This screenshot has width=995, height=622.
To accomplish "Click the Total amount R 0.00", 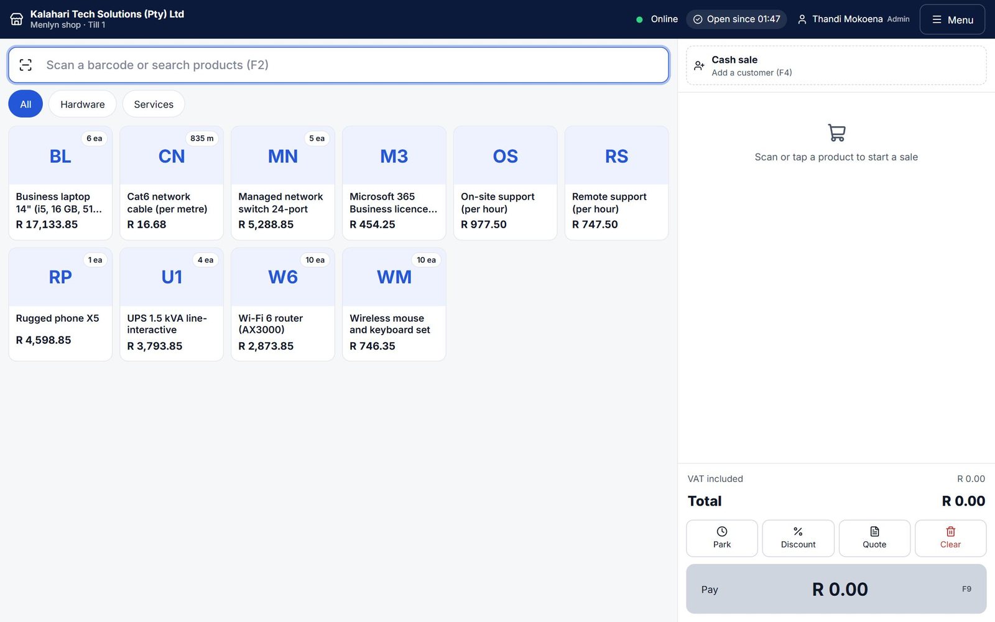I will tap(963, 501).
